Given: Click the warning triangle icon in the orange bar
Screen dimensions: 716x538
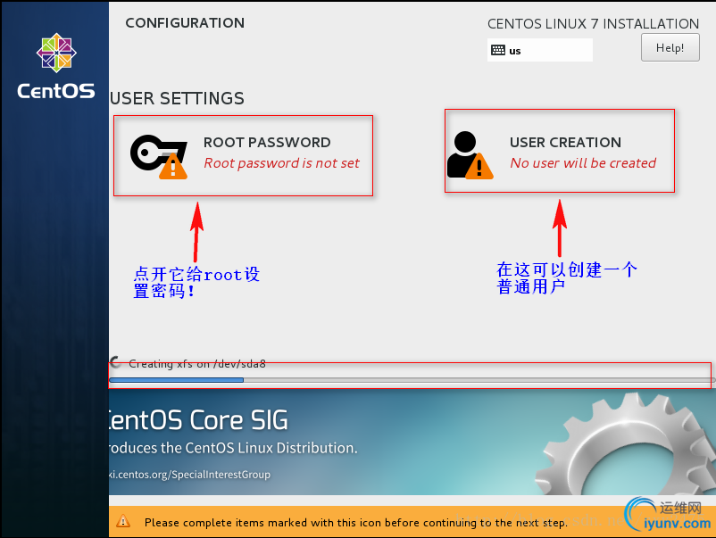Looking at the screenshot, I should pyautogui.click(x=123, y=521).
